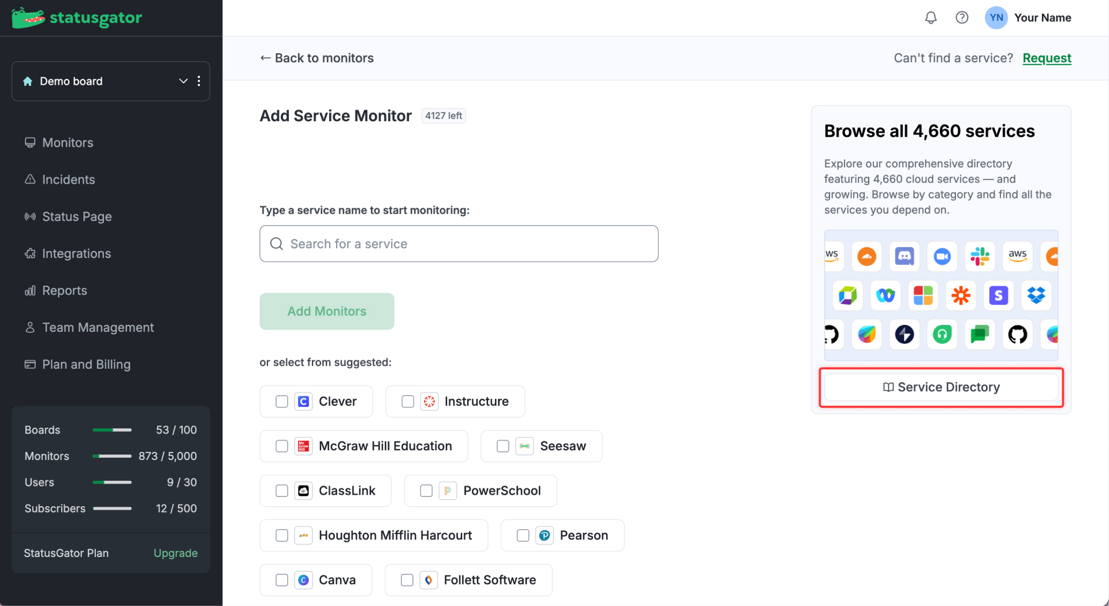The height and width of the screenshot is (606, 1109).
Task: Click the Discord logo tile
Action: (x=905, y=256)
